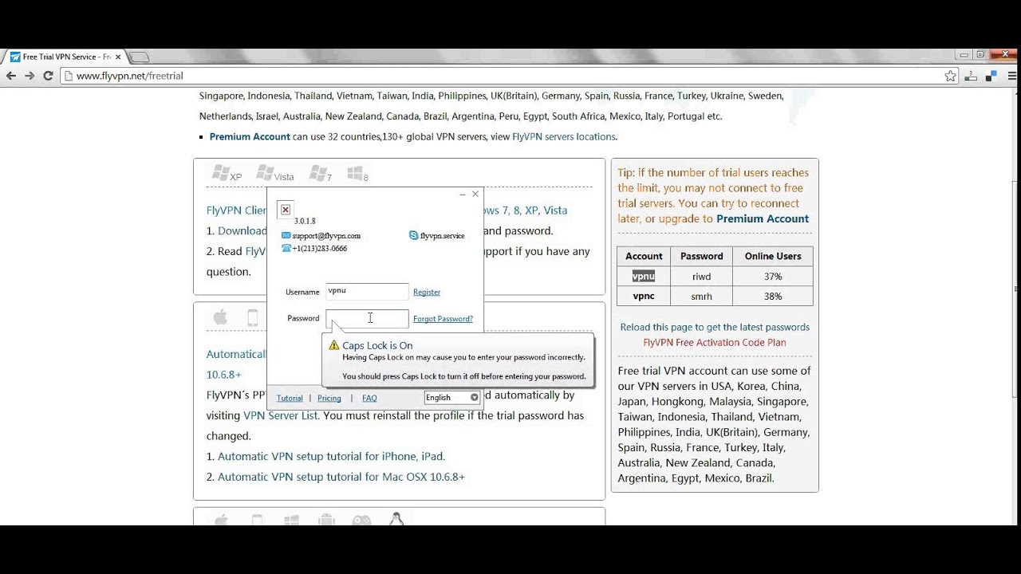Image resolution: width=1021 pixels, height=574 pixels.
Task: Click the riwd password cell
Action: (701, 276)
